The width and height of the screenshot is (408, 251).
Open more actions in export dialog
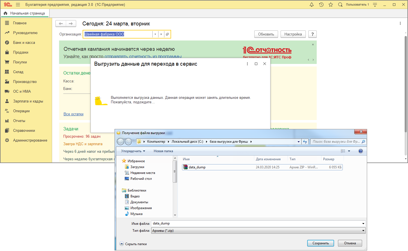247,64
